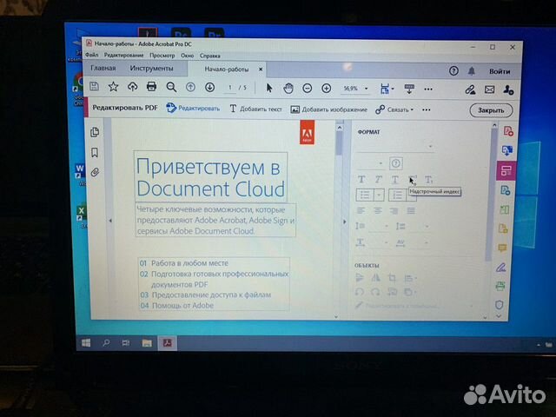Toggle italic text formatting
This screenshot has height=417, width=556.
pyautogui.click(x=379, y=180)
